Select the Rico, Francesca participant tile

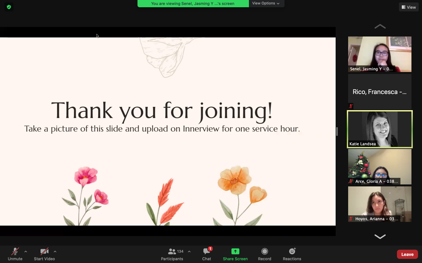[x=380, y=92]
